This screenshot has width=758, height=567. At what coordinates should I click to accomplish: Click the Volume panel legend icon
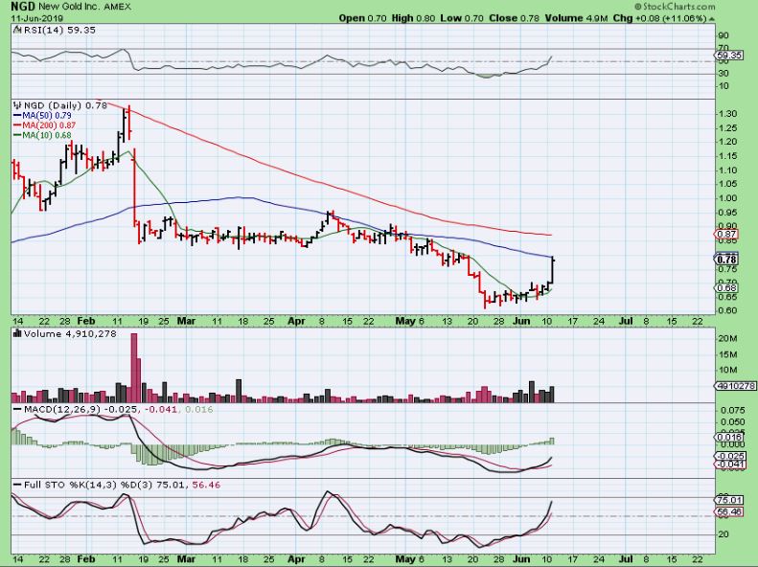tap(14, 334)
